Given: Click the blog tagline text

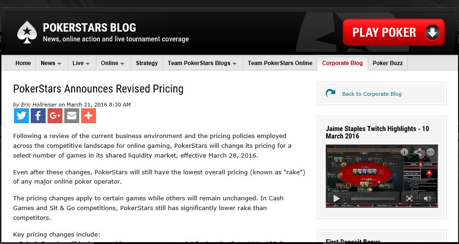Looking at the screenshot, I should click(116, 39).
